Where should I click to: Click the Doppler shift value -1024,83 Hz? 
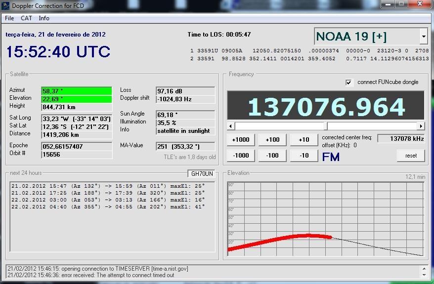[x=185, y=99]
